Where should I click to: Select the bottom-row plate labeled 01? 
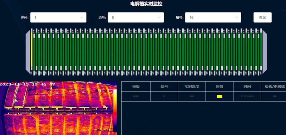(34, 54)
